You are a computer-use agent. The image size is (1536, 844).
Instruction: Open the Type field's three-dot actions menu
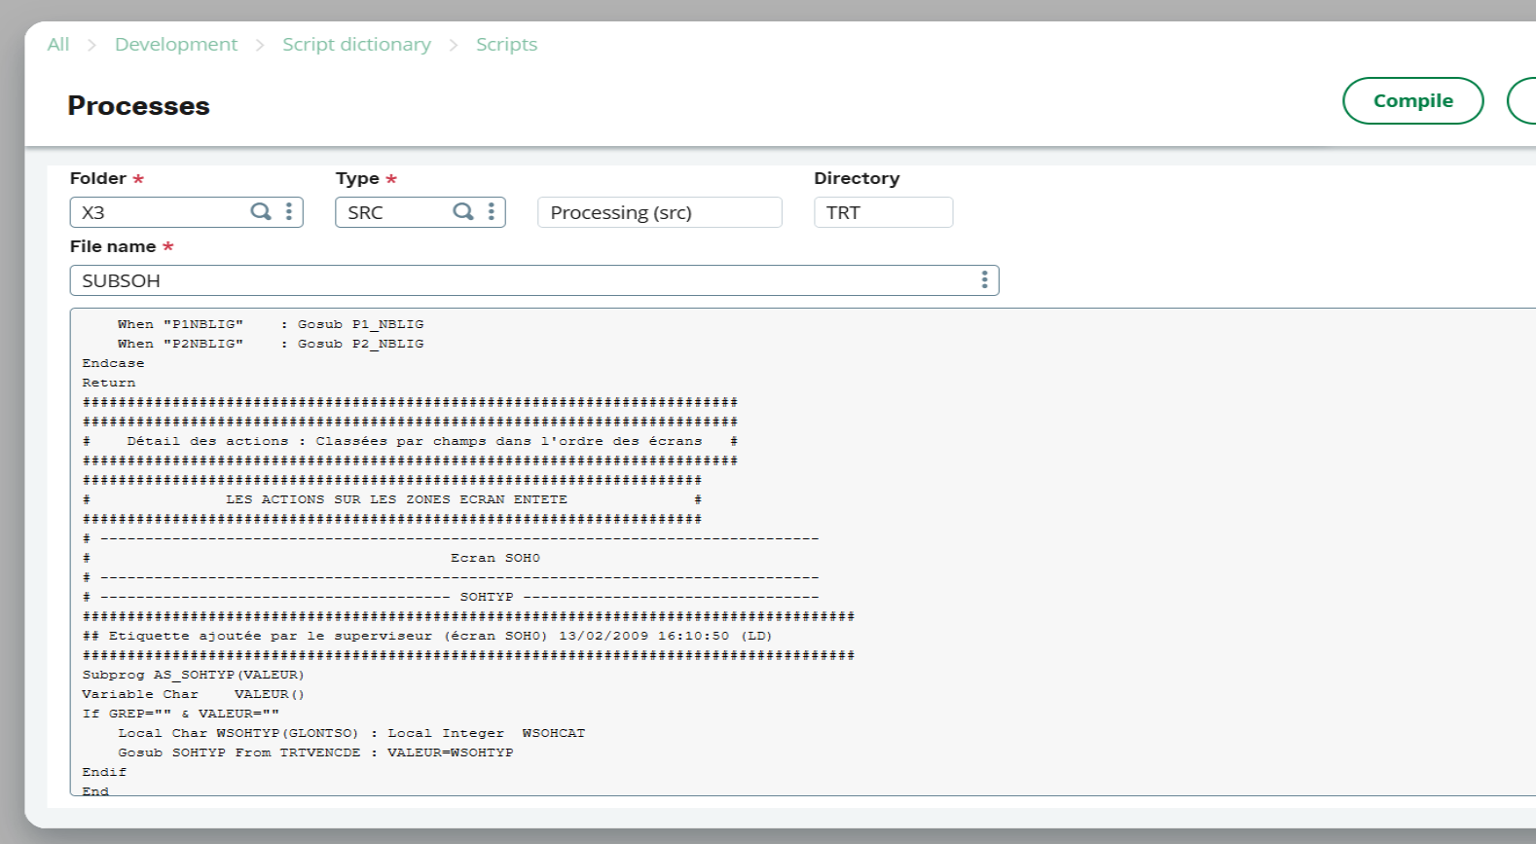click(492, 211)
